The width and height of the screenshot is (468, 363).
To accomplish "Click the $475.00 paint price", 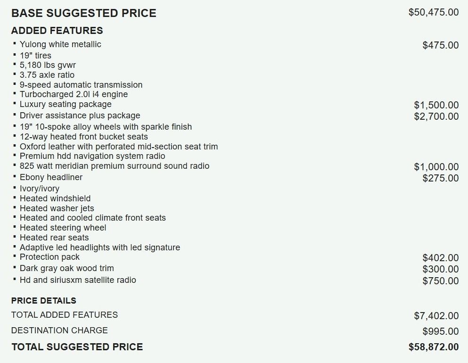I will [x=441, y=45].
